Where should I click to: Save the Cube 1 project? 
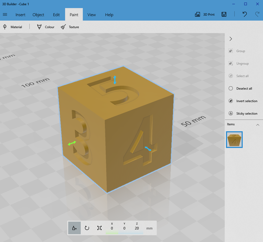224,14
